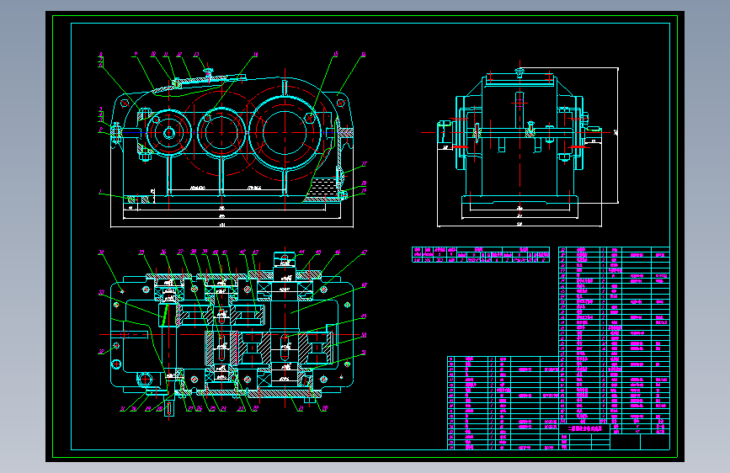Screen dimensions: 730x473
Task: Click part callout 10 at top of front view
Action: click(153, 55)
